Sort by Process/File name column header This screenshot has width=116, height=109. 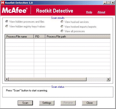pos(19,37)
